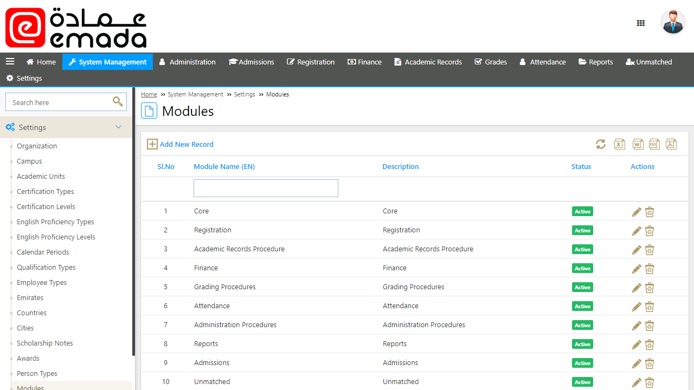Delete the Reports module row

click(650, 344)
